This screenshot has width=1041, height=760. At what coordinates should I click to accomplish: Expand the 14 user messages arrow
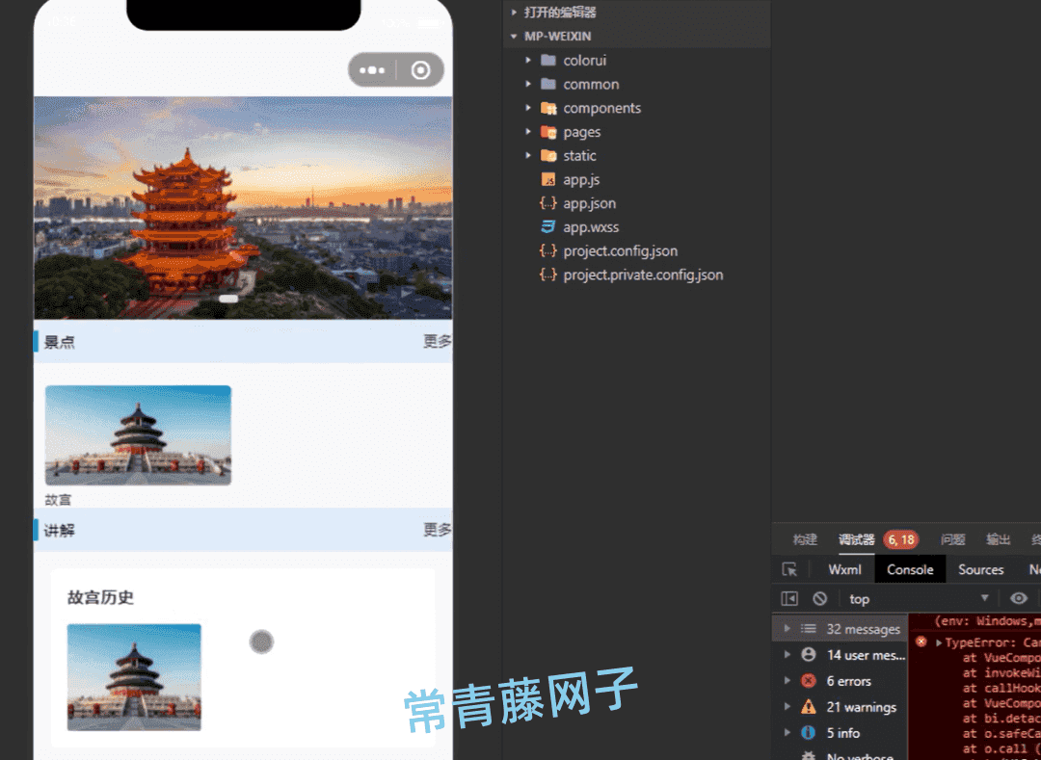pos(787,655)
